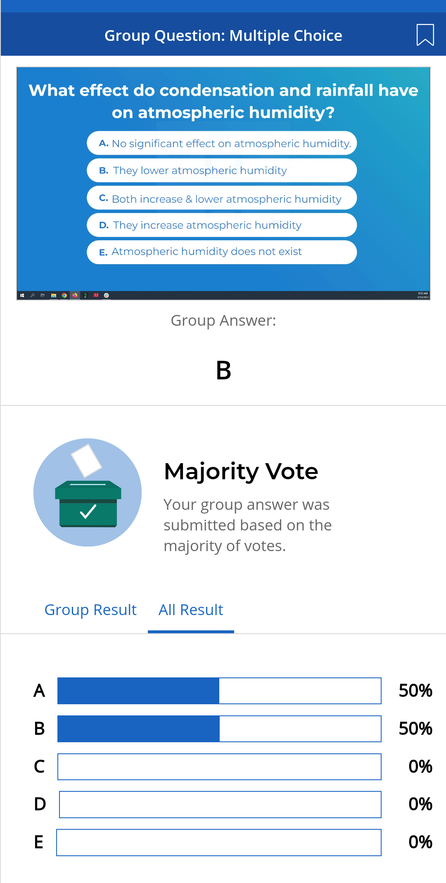The height and width of the screenshot is (883, 446).
Task: Select answer option A about no significant effect
Action: (x=221, y=143)
